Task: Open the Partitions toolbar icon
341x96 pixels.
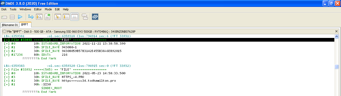Action: click(12, 17)
